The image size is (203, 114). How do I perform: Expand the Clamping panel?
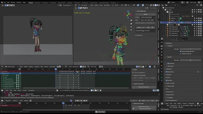(169, 69)
